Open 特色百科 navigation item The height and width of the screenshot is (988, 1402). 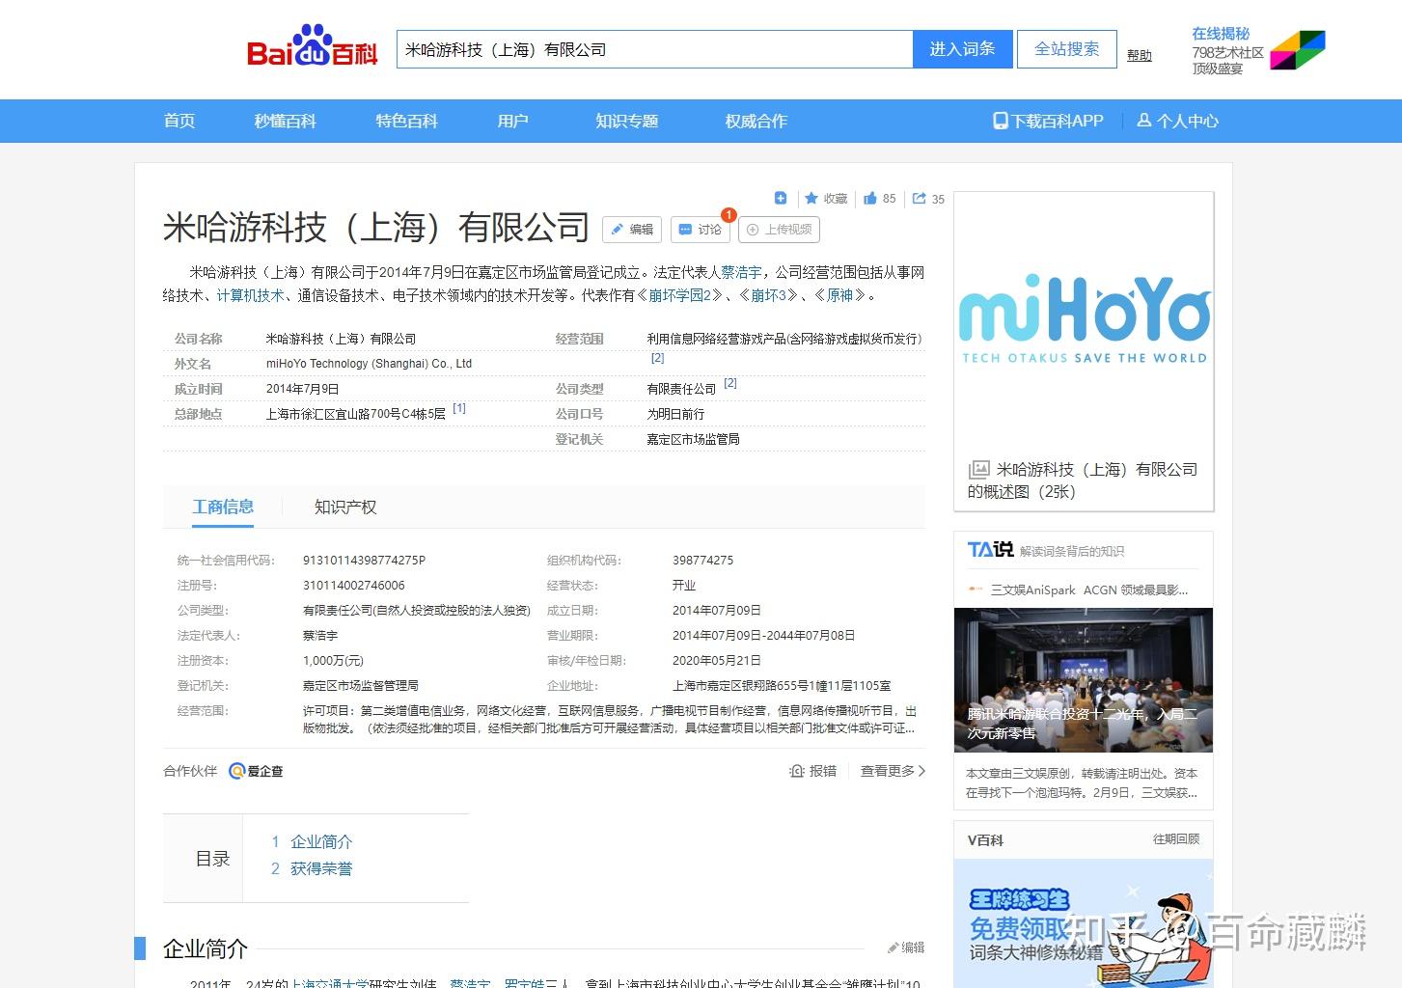click(x=407, y=121)
